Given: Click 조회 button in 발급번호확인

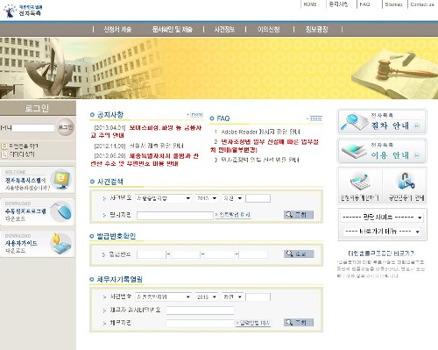Looking at the screenshot, I should pyautogui.click(x=299, y=254).
